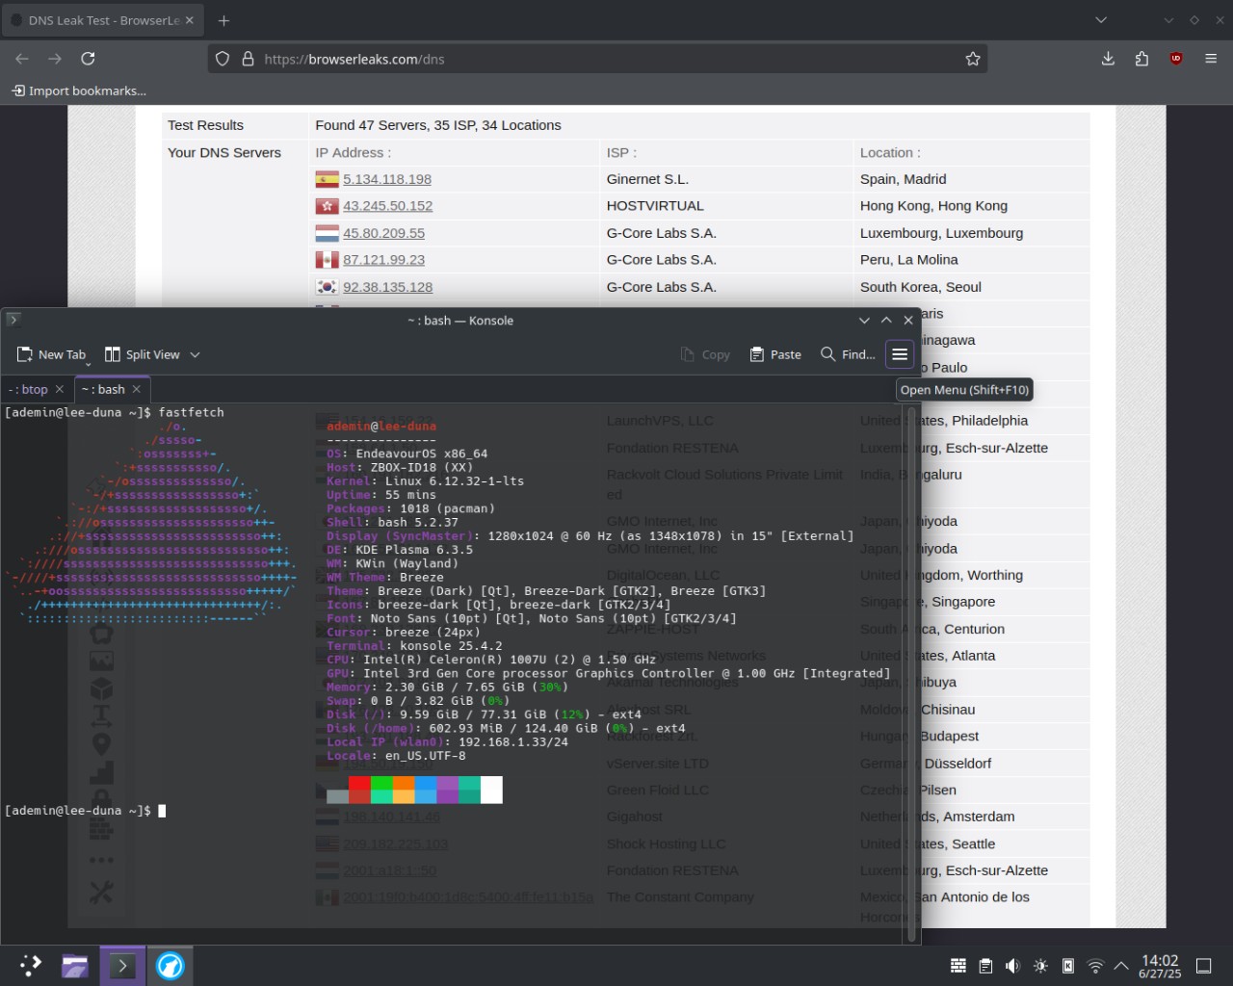Open IP link 92.38.135.128
This screenshot has height=986, width=1233.
tap(387, 287)
